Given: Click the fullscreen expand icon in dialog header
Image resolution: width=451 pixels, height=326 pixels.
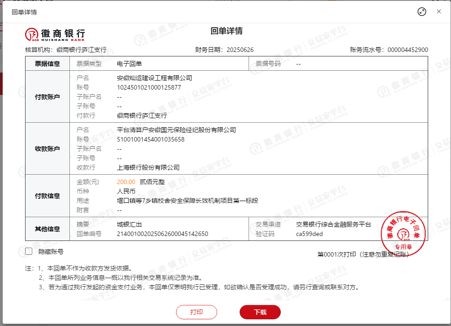Looking at the screenshot, I should point(421,12).
